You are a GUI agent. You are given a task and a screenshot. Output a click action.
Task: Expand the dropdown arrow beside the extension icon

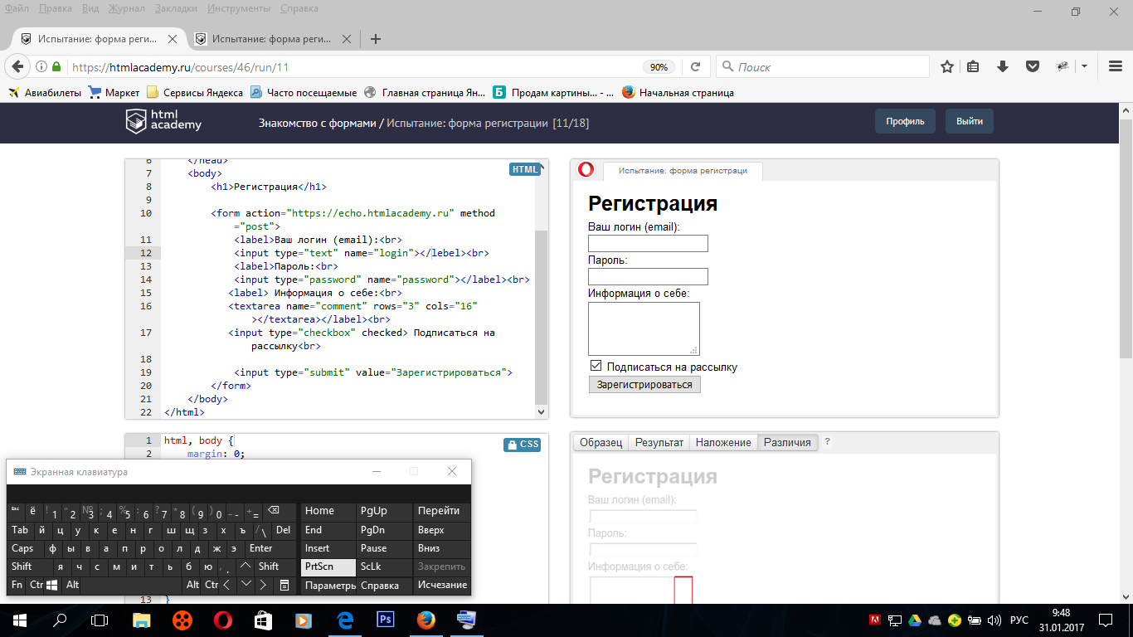tap(1084, 66)
